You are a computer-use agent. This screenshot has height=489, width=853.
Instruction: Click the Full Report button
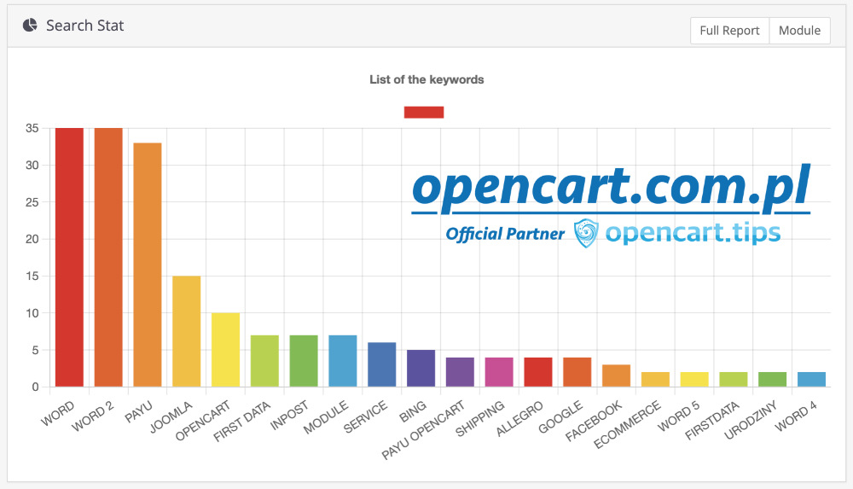[729, 31]
